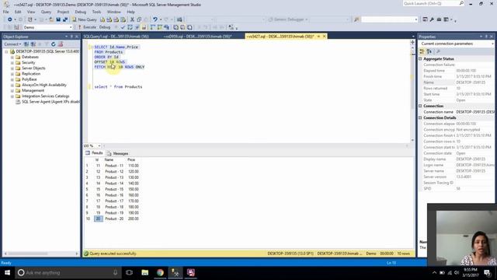
Task: Toggle Categorized view in Properties panel
Action: point(422,51)
